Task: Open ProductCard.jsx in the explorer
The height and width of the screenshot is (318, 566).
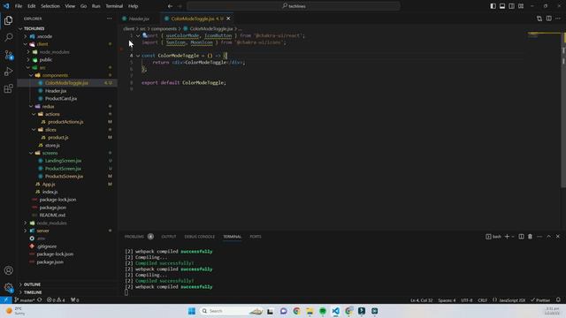Action: tap(61, 98)
